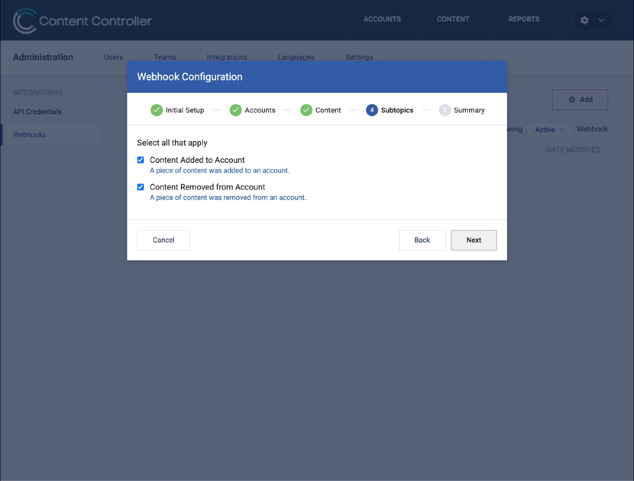Open the CONTENT top navigation item
The width and height of the screenshot is (634, 481).
453,19
